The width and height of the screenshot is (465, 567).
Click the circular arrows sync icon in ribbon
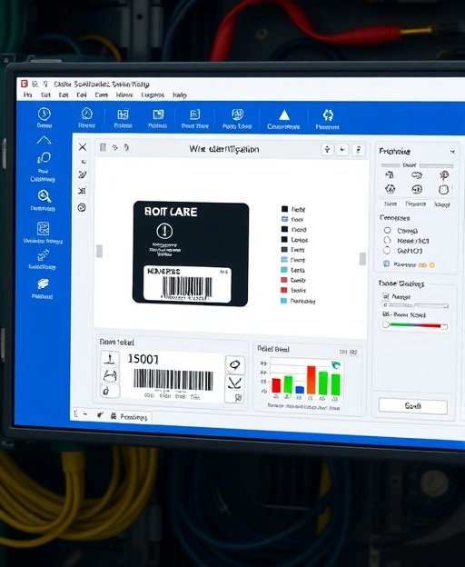tap(328, 115)
